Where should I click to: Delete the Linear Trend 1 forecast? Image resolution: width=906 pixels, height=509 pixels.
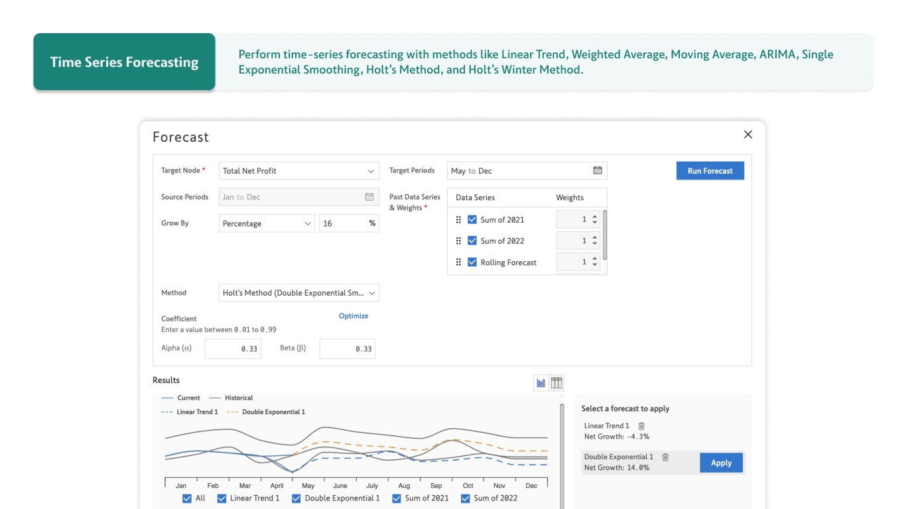[641, 426]
